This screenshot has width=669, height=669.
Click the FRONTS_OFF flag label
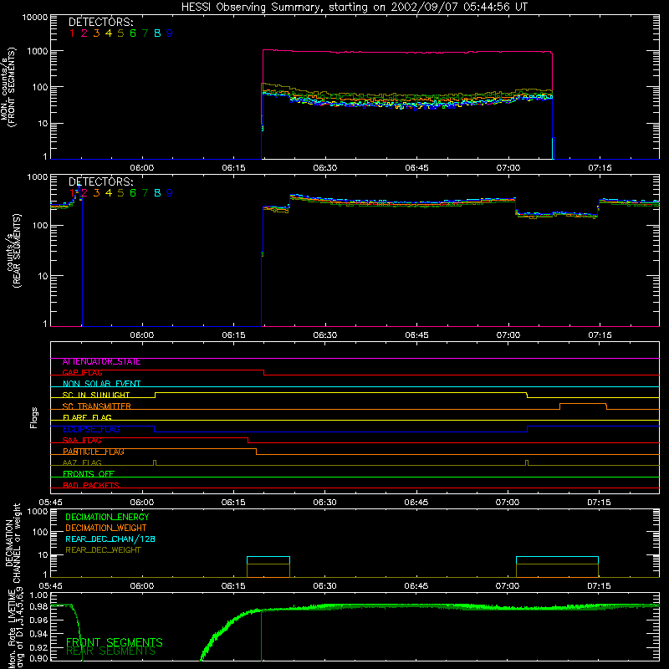click(x=89, y=474)
